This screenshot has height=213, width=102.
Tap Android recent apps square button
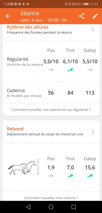[x=74, y=207]
